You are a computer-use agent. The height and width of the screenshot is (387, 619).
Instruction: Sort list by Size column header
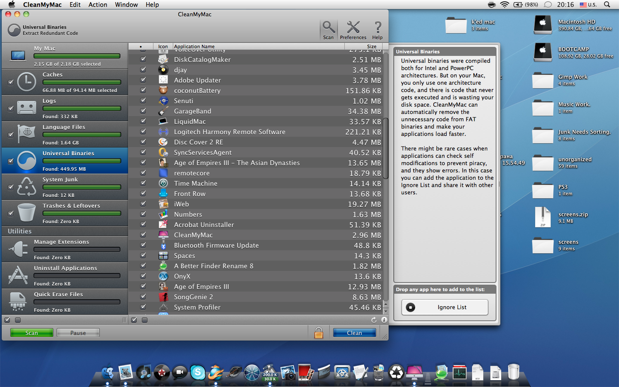[364, 46]
